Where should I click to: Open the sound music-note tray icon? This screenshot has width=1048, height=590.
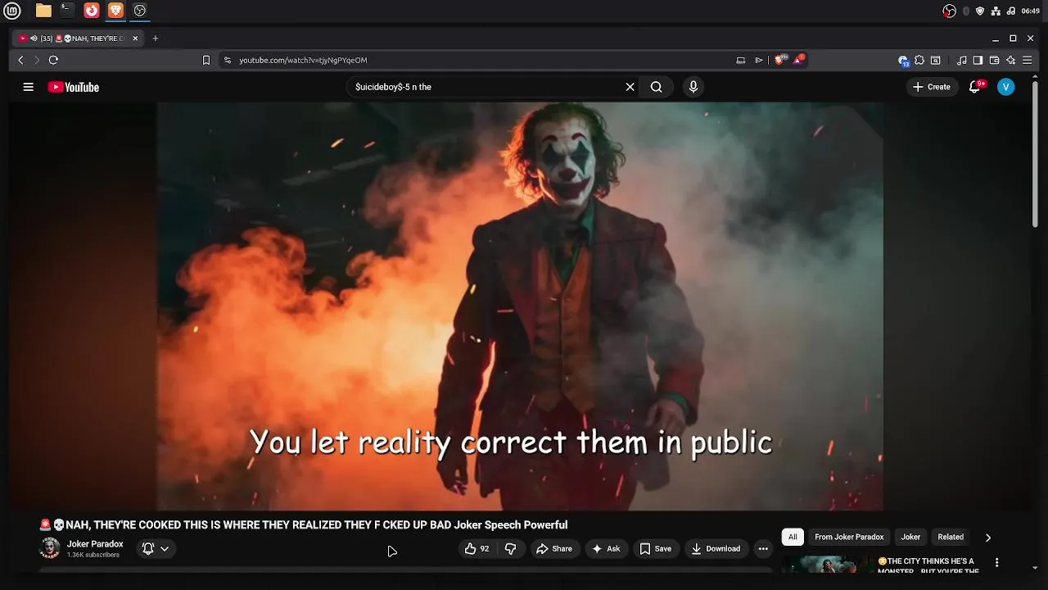point(1011,11)
